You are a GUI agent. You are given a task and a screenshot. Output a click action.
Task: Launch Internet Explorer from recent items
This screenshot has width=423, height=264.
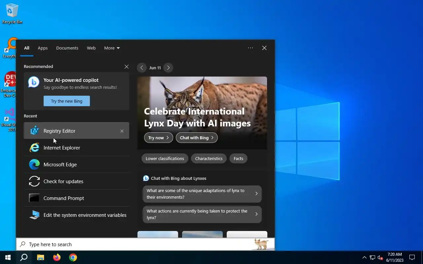76,148
